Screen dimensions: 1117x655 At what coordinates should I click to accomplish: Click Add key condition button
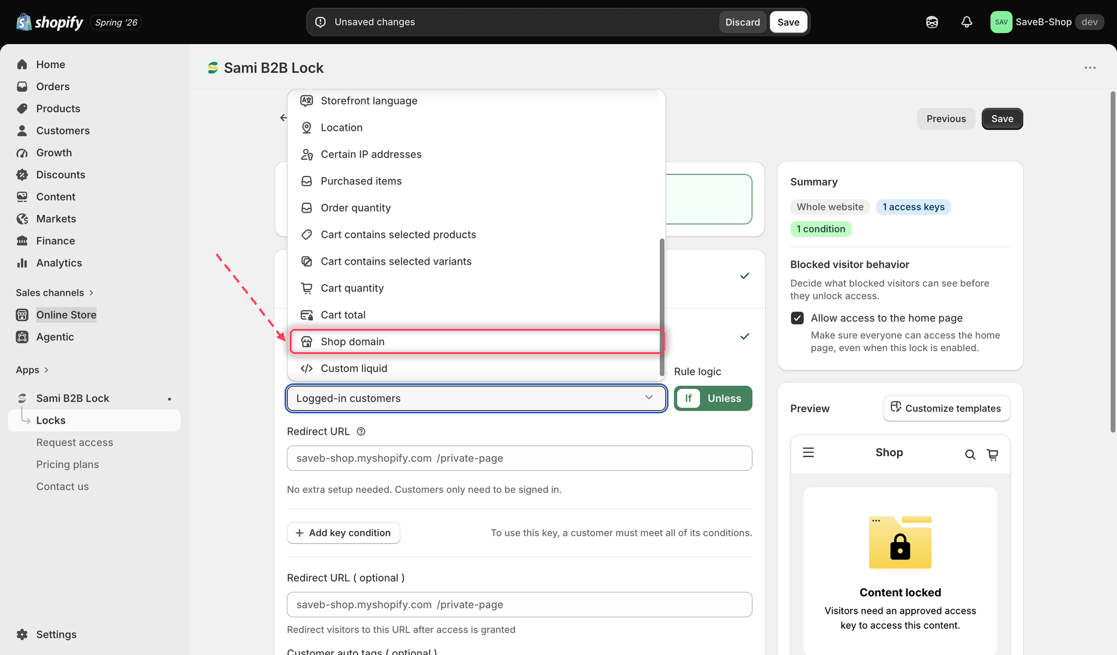pyautogui.click(x=343, y=533)
